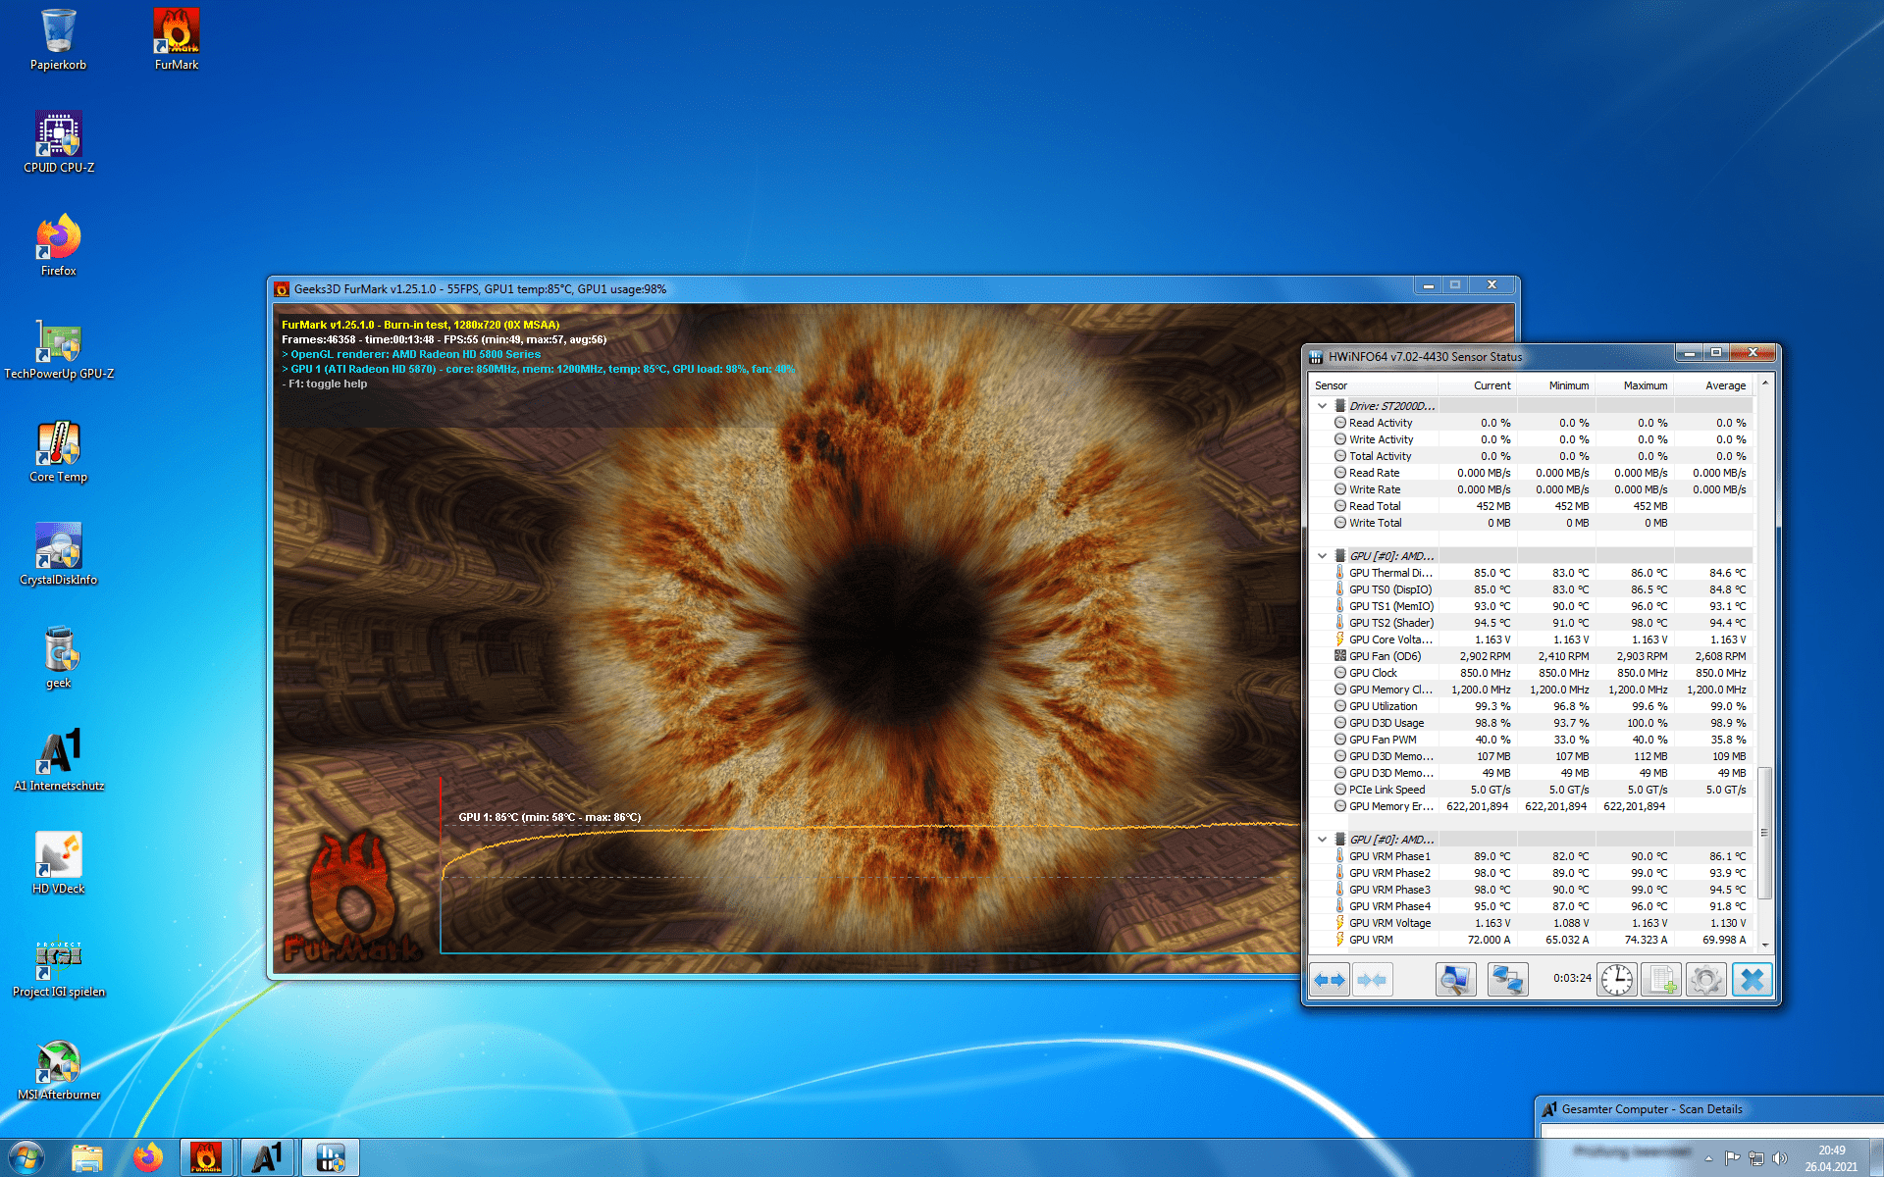
Task: Open Windows Explorer from the taskbar
Action: pyautogui.click(x=86, y=1158)
